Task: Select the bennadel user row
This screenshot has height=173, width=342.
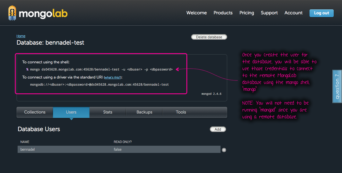Action: (119, 149)
